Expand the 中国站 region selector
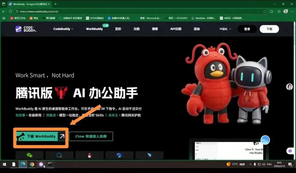 (x=225, y=29)
